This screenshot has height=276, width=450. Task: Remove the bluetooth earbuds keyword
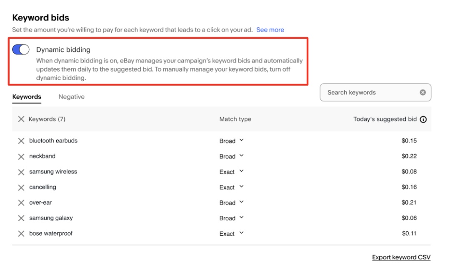point(21,141)
